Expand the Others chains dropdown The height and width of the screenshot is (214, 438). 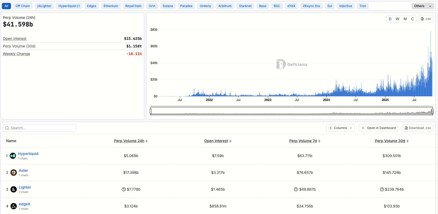[x=423, y=6]
